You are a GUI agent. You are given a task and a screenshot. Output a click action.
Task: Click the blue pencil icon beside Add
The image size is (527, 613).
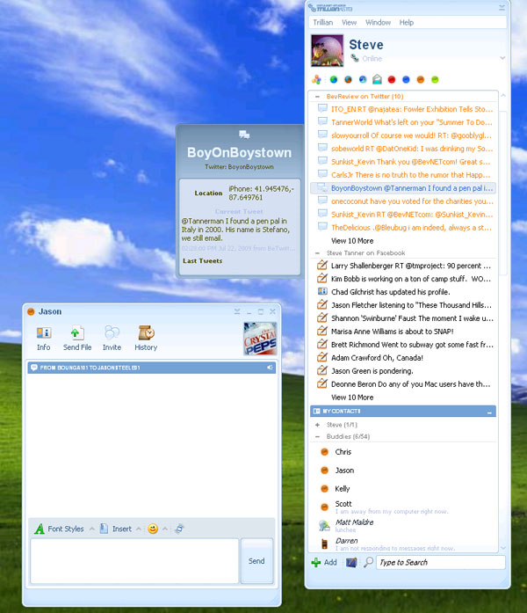pos(351,563)
